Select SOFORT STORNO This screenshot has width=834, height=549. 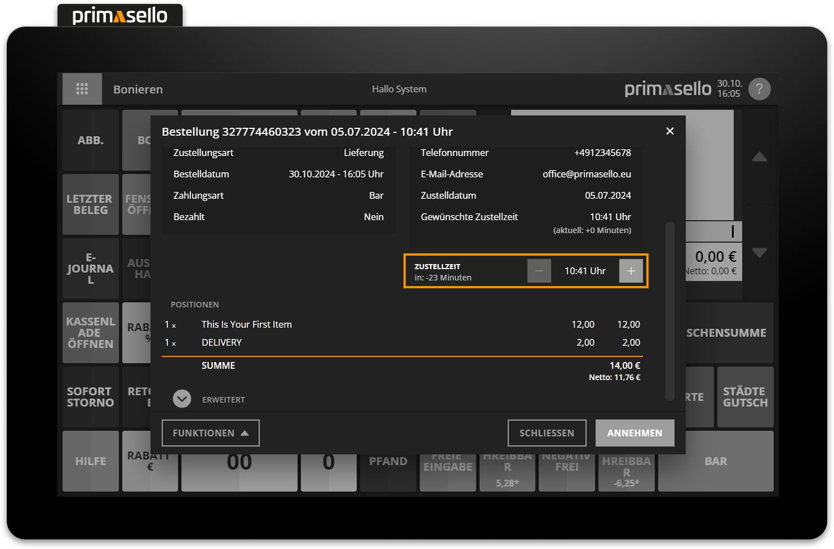click(90, 397)
